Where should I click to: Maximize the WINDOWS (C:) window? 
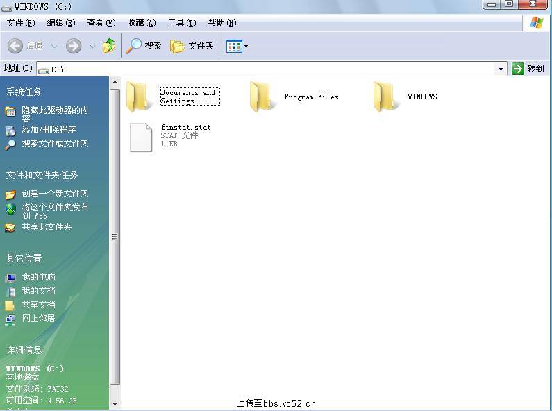click(509, 4)
